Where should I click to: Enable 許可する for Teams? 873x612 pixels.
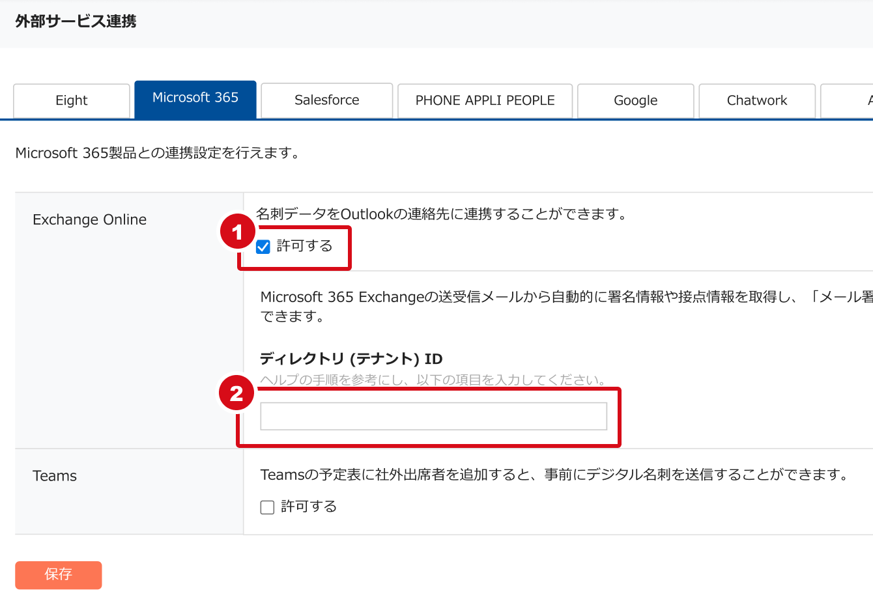267,507
